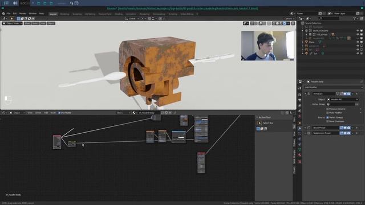Toggle Bone Envelopes checkbox
365x205 pixels.
point(327,121)
